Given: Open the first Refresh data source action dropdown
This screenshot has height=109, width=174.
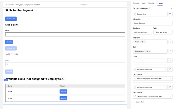Looking at the screenshot, I should (152, 69).
